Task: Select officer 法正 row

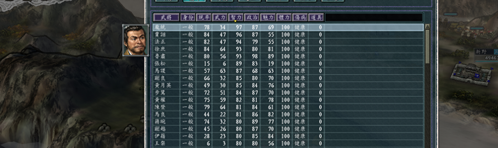Action: [288, 42]
